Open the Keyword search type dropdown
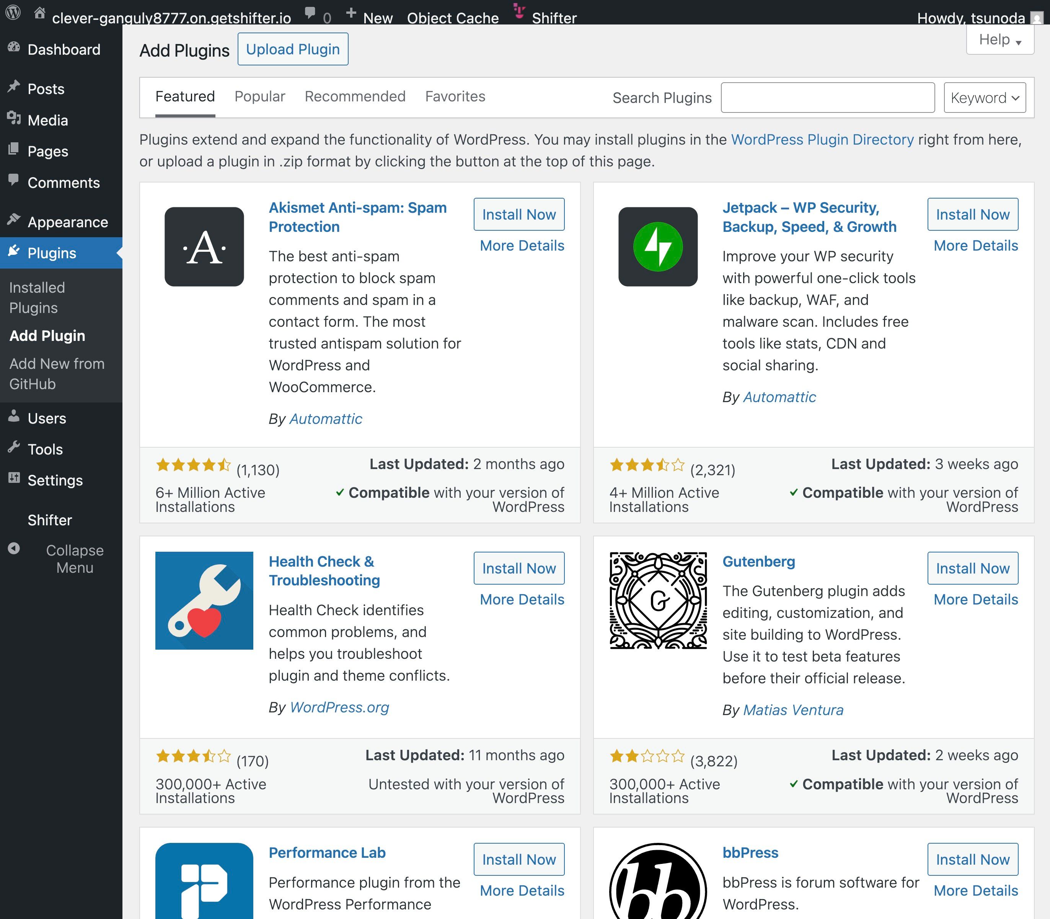Image resolution: width=1050 pixels, height=919 pixels. 984,98
